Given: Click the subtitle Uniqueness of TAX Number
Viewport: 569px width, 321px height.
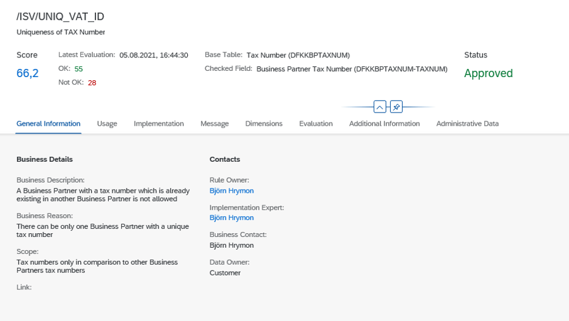Looking at the screenshot, I should click(x=61, y=32).
